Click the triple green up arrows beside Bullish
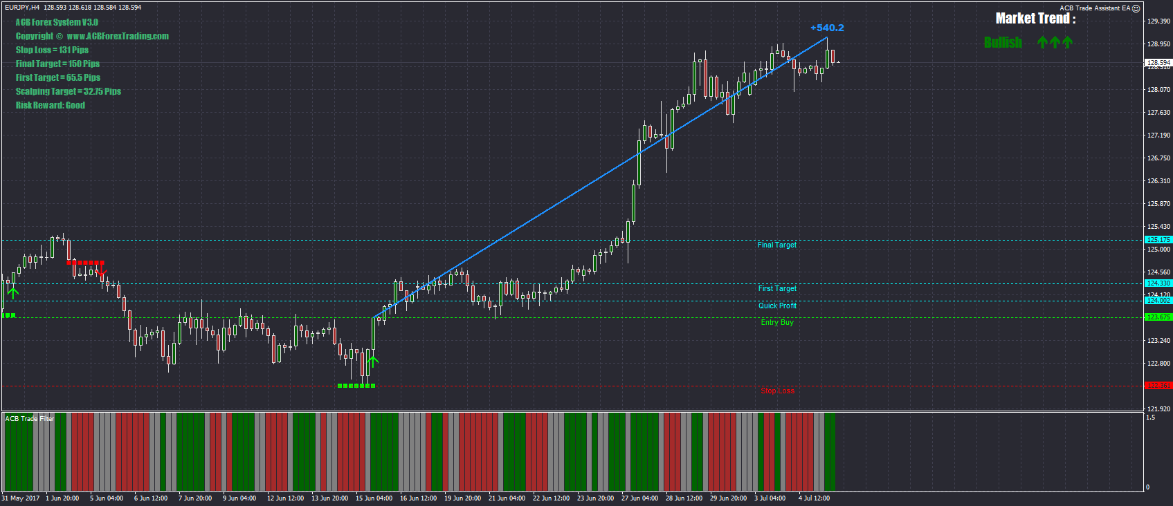1173x506 pixels. click(1055, 43)
